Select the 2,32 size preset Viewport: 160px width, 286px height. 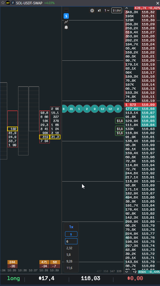(69, 248)
